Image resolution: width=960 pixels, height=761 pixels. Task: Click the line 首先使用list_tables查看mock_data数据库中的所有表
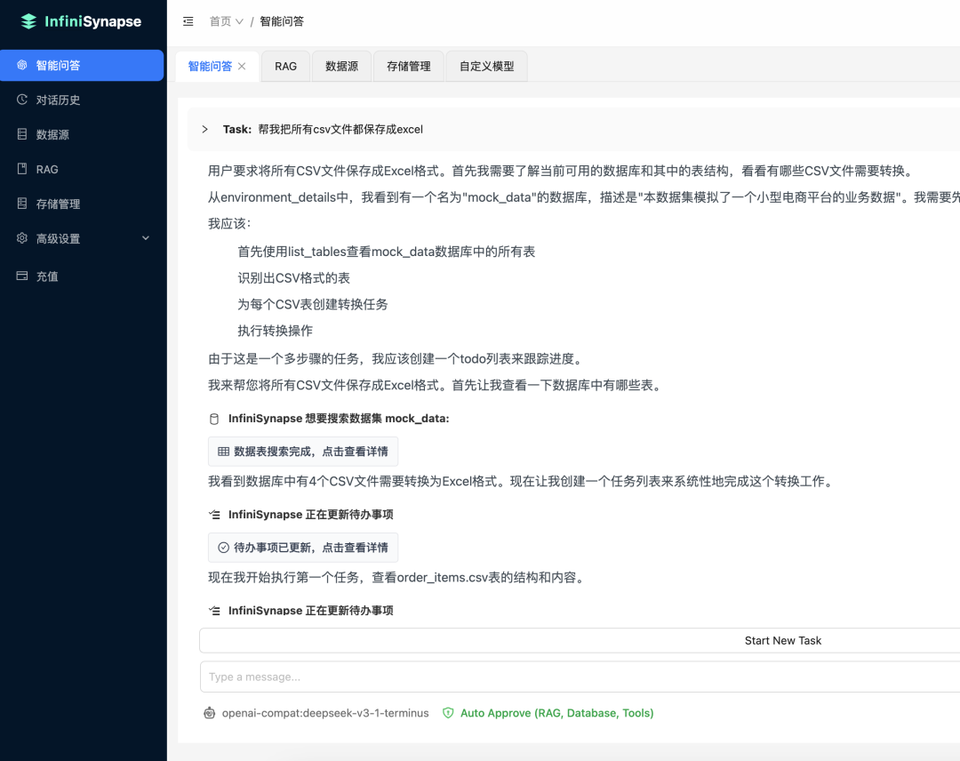[x=387, y=252]
